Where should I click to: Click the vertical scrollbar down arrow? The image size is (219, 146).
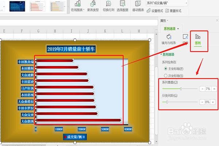click(x=156, y=142)
